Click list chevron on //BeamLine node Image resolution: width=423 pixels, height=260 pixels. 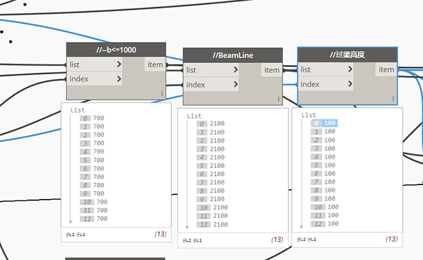[x=236, y=70]
